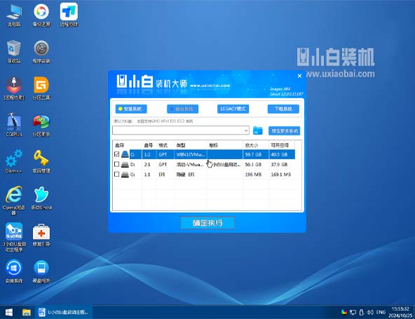The width and height of the screenshot is (415, 319).
Task: Click the 169.1 MB free space cell
Action: (281, 175)
